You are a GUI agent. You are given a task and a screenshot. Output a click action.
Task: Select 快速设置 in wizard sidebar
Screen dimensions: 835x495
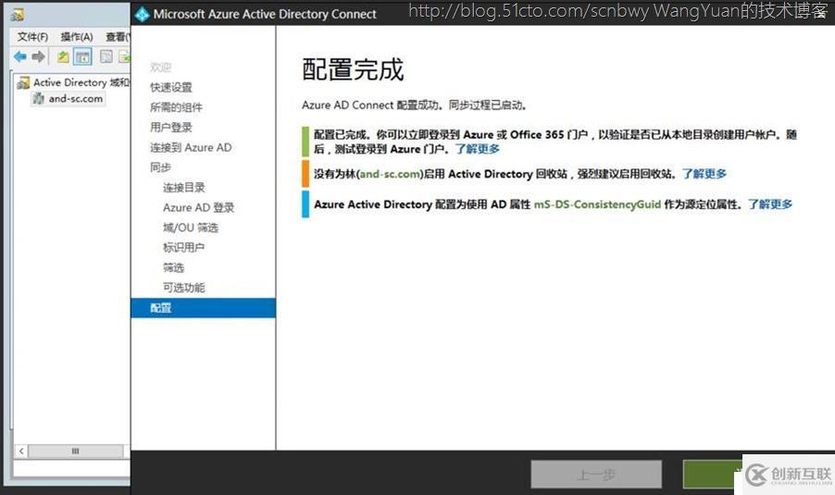[x=171, y=87]
